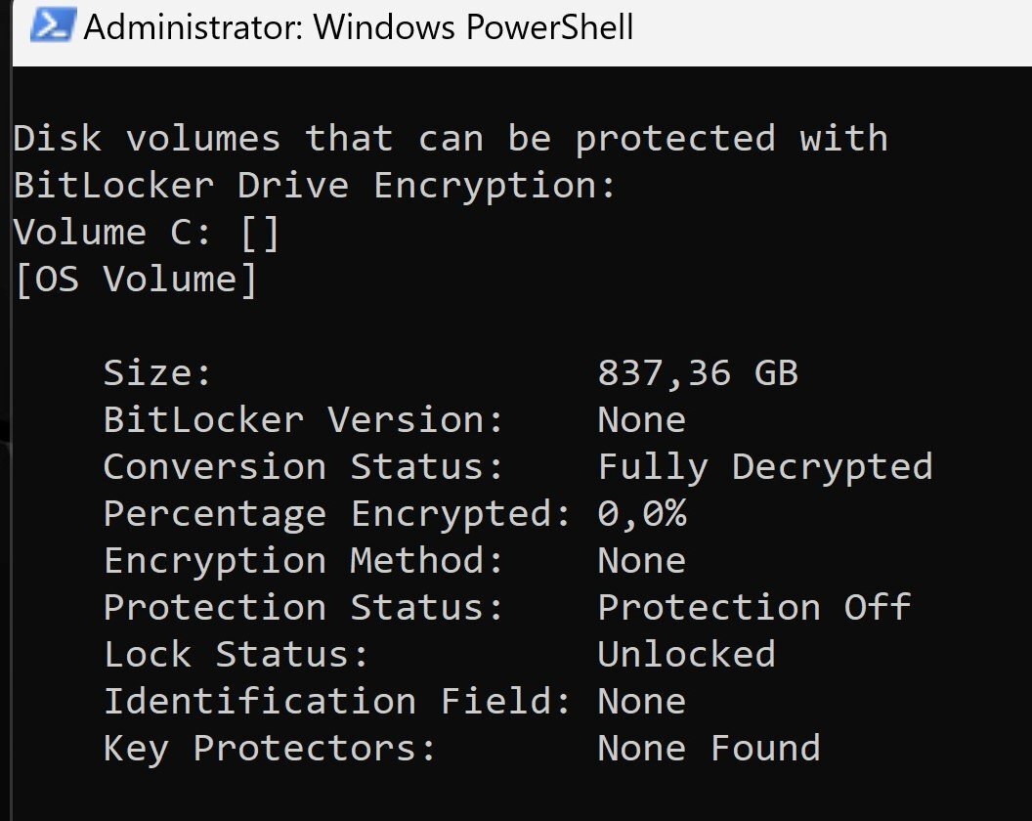Click the 'Conversion Status:' label
The image size is (1032, 821).
[303, 467]
